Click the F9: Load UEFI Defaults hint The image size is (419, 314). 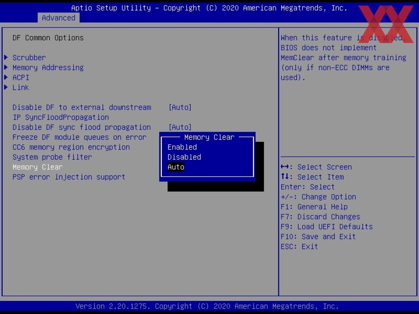(327, 227)
